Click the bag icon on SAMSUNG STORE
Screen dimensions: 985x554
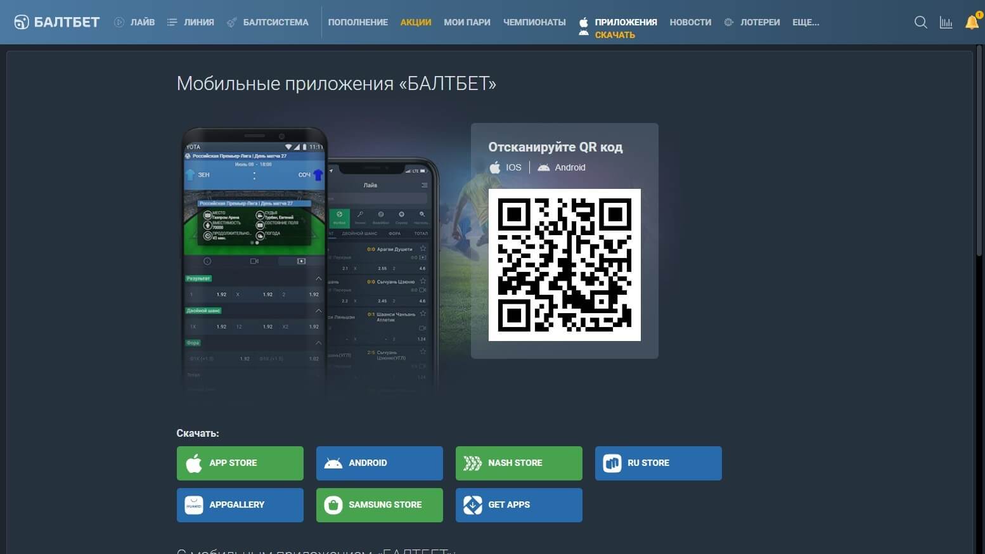(x=333, y=505)
